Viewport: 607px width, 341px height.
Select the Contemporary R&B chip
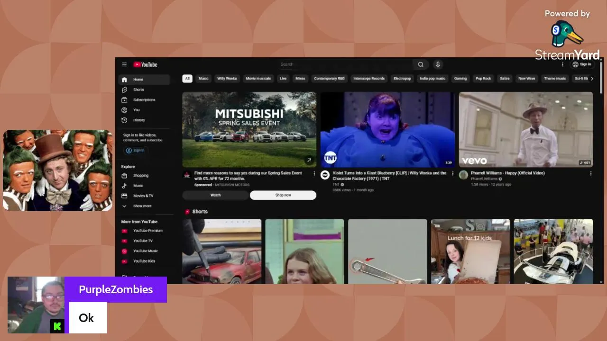coord(329,79)
